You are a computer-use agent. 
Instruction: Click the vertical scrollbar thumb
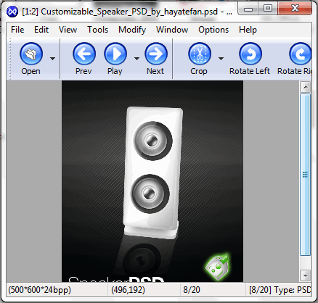306,175
